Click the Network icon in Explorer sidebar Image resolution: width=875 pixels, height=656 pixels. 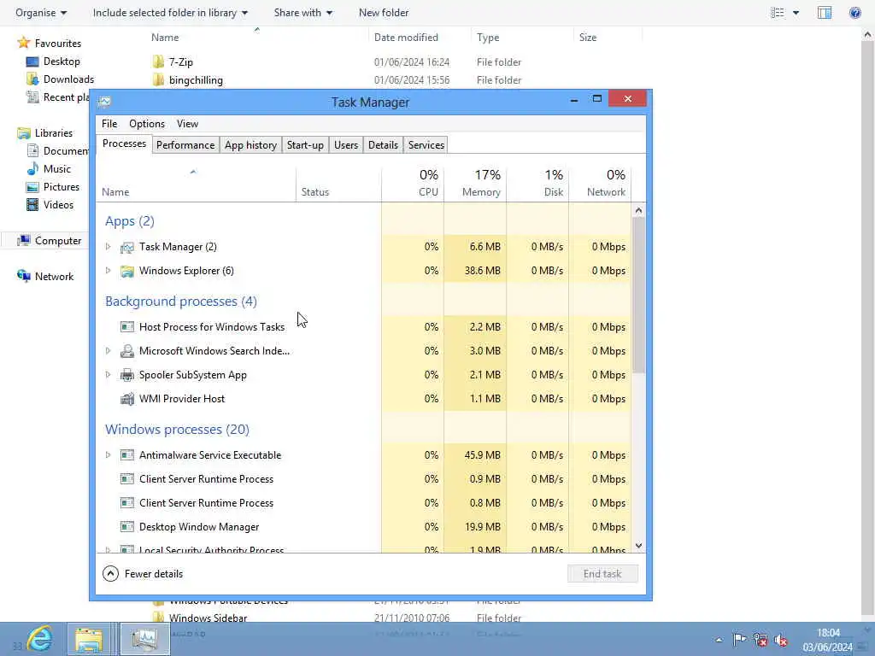click(x=23, y=276)
